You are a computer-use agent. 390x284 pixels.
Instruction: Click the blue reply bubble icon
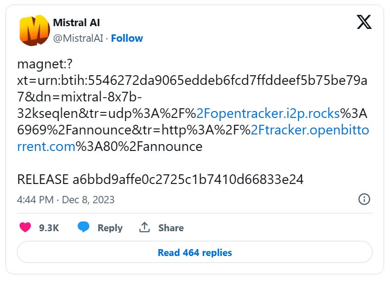(x=84, y=227)
